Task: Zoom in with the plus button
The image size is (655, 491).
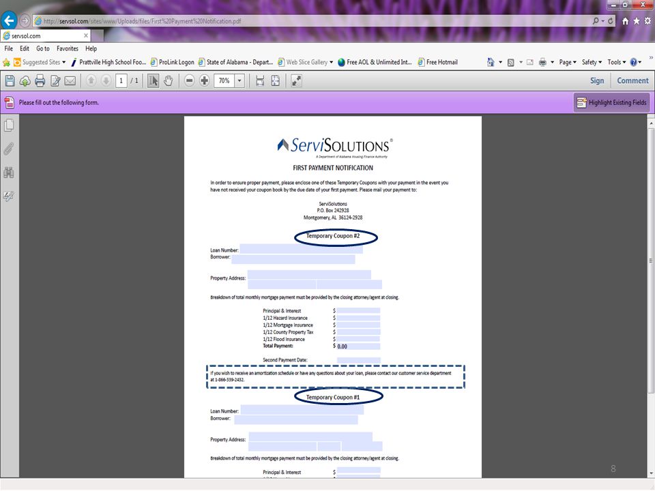Action: click(x=204, y=80)
